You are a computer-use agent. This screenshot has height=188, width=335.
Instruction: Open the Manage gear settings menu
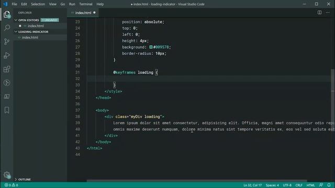[x=7, y=175]
